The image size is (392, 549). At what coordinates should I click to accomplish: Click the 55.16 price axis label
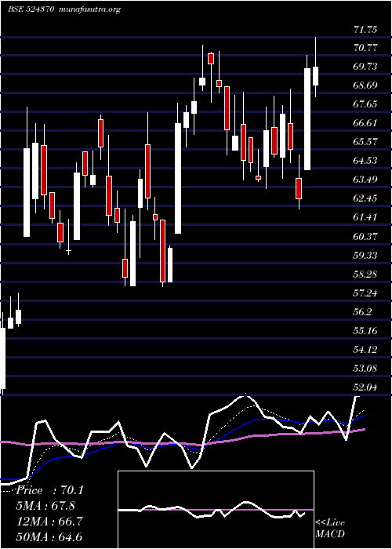tap(365, 330)
